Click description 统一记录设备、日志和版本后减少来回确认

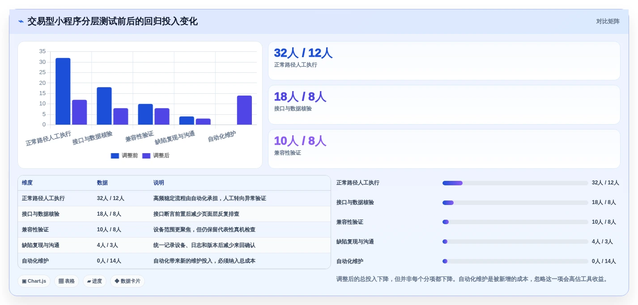click(204, 245)
